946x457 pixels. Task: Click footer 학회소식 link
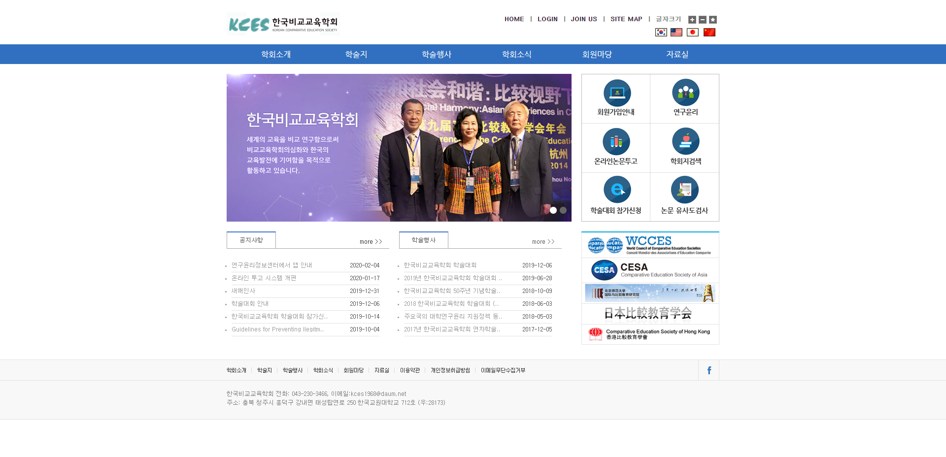pos(323,370)
